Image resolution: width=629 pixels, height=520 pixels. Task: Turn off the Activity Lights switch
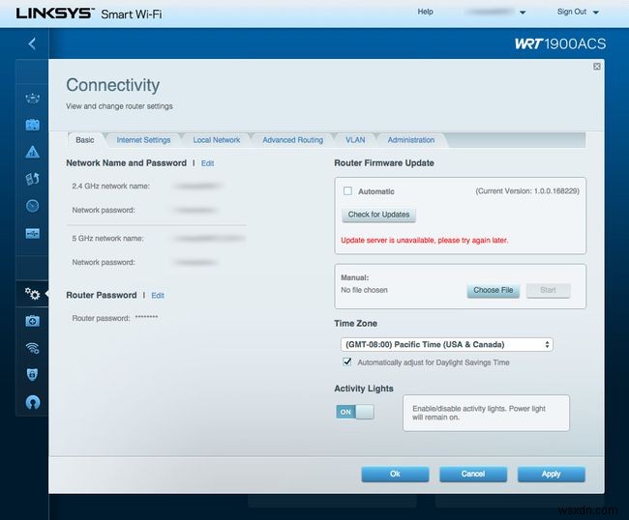coord(355,412)
